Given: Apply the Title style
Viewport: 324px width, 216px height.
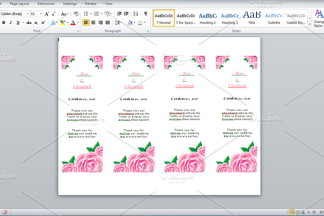Looking at the screenshot, I should [252, 18].
